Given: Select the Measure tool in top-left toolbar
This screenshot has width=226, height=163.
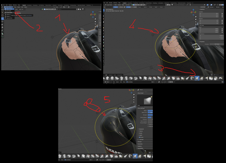Looking at the screenshot, I should [x=2, y=34].
